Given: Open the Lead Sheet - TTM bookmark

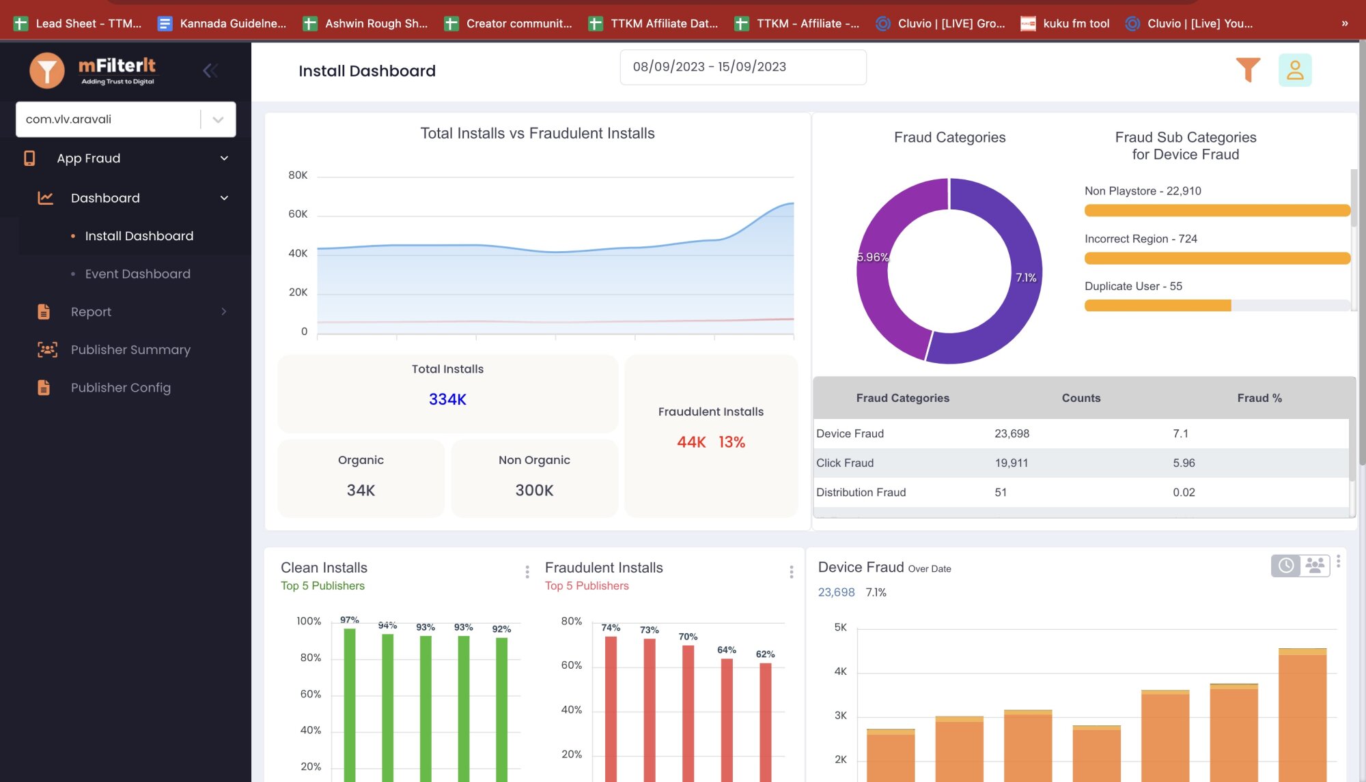Looking at the screenshot, I should click(78, 23).
